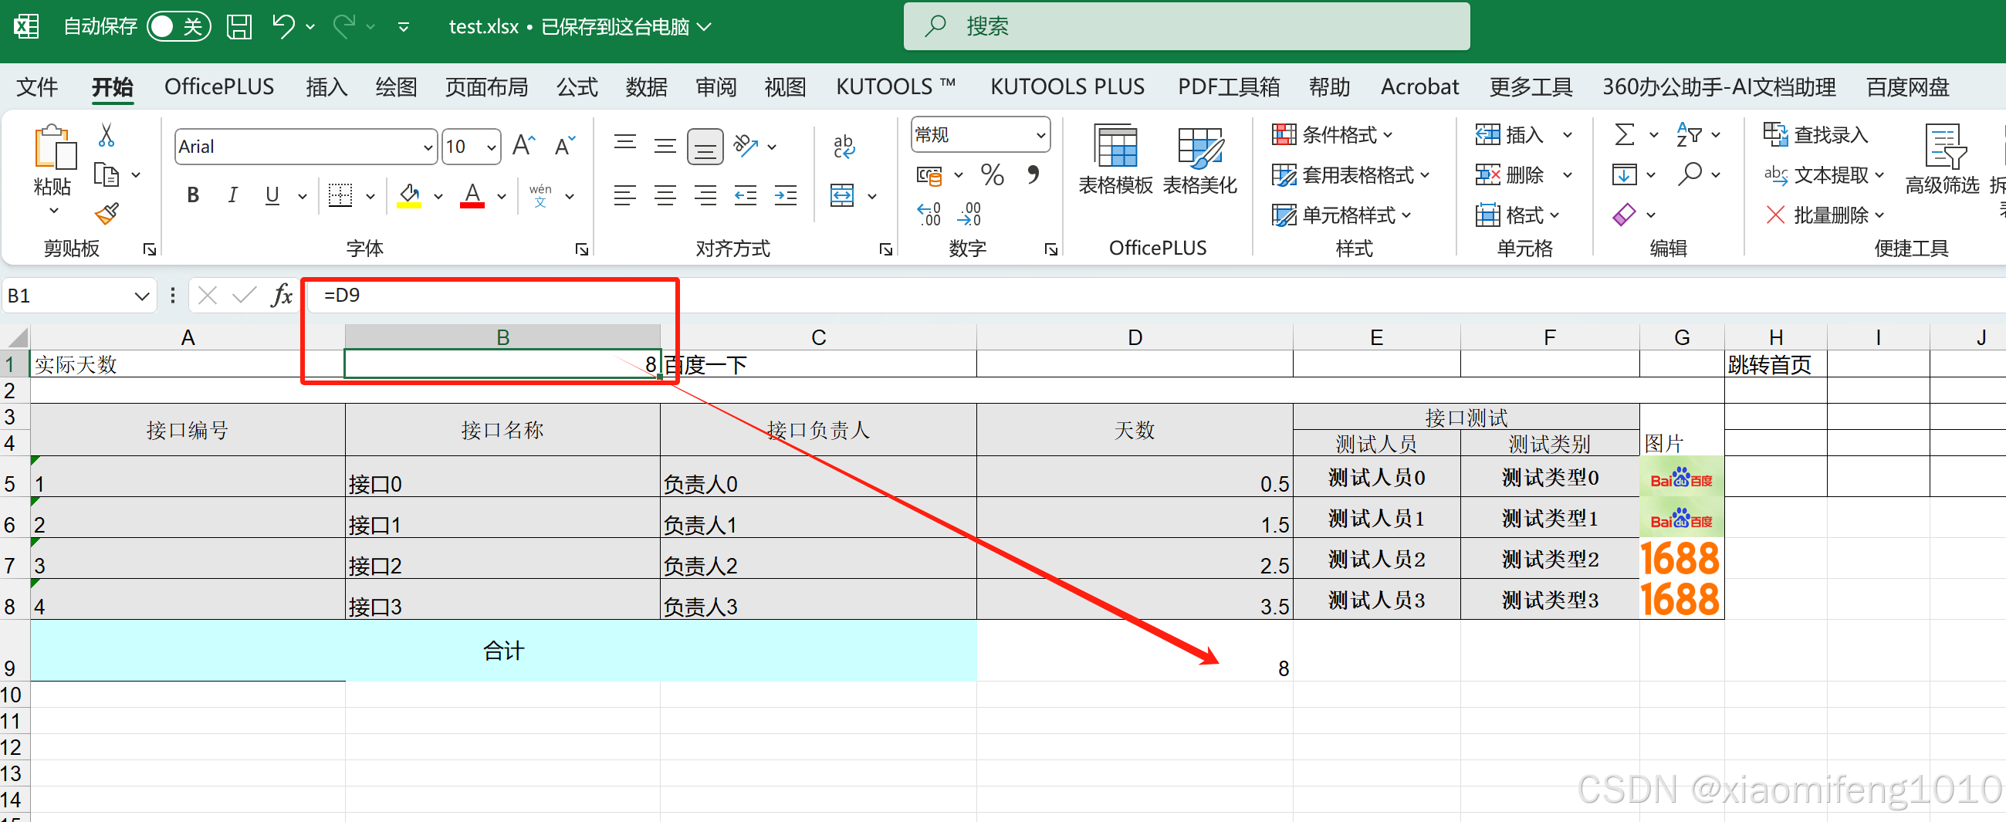The height and width of the screenshot is (822, 2006).
Task: Toggle Underline formatting
Action: [x=272, y=195]
